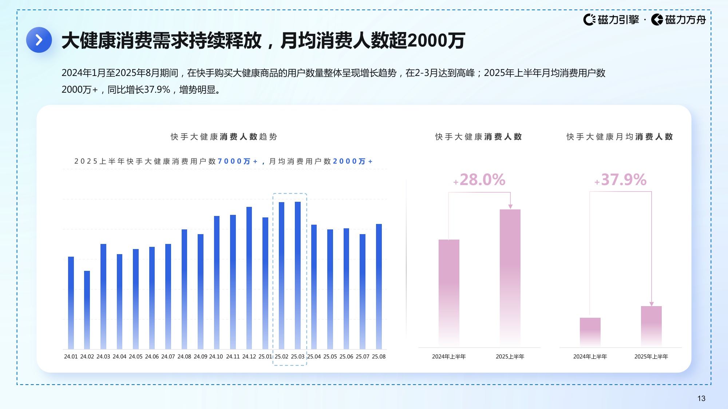This screenshot has height=409, width=728.
Task: Click the highlighted text 7000万+
Action: [238, 161]
